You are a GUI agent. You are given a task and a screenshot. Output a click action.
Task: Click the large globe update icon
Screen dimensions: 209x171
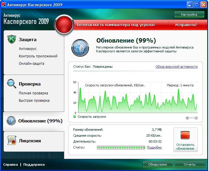click(x=80, y=48)
